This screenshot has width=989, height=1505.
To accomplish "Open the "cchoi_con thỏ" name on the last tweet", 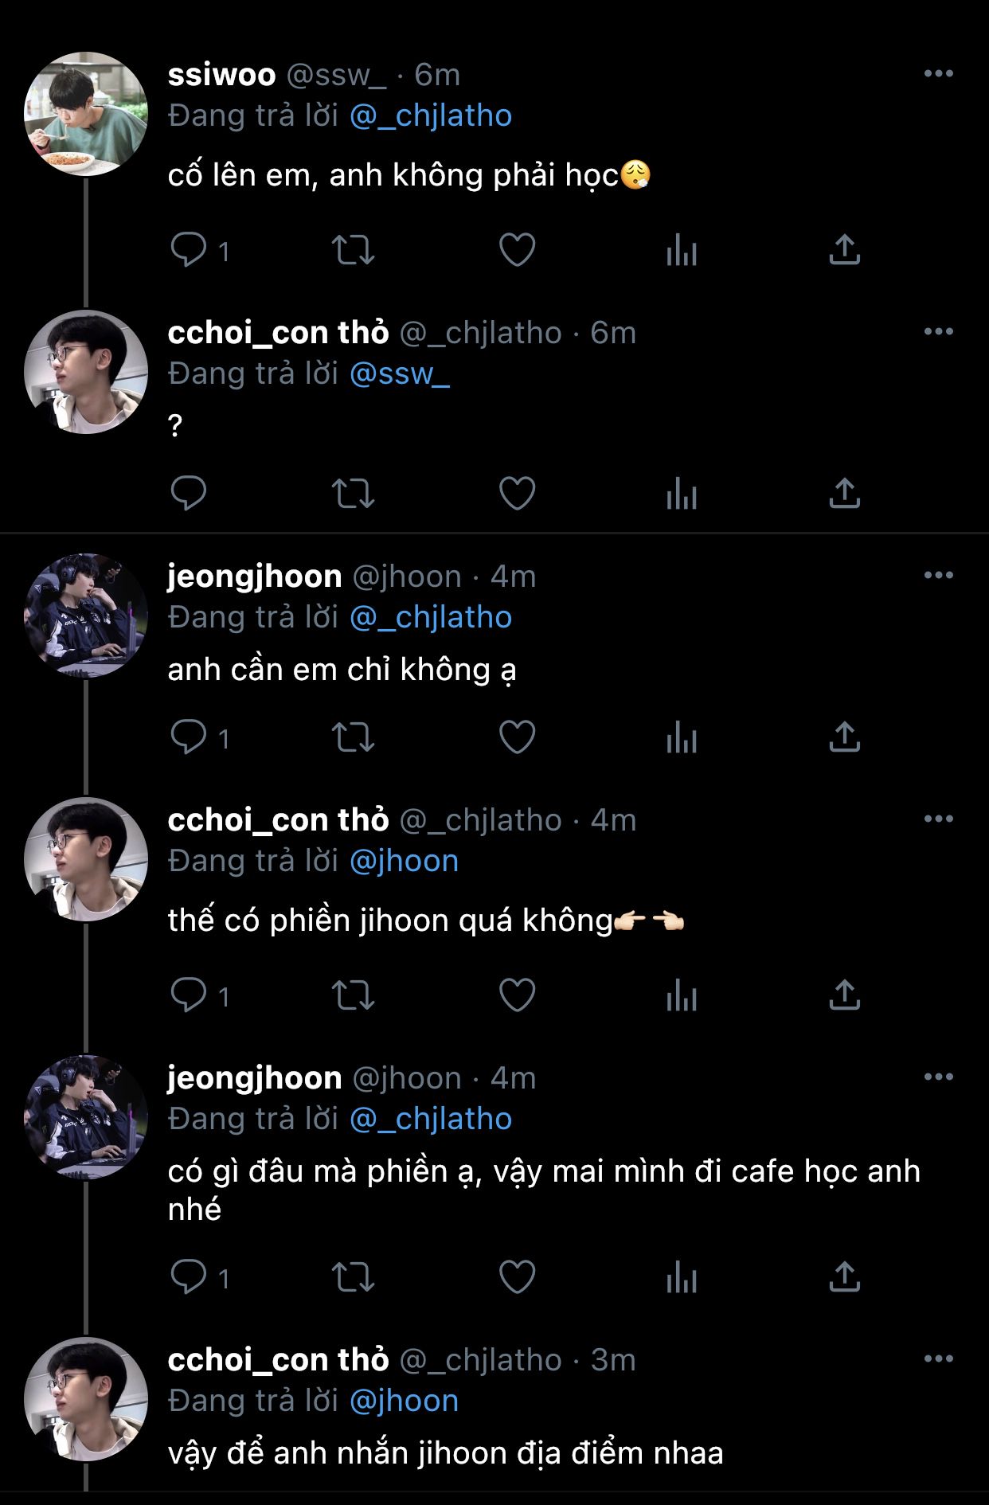I will pos(278,1360).
